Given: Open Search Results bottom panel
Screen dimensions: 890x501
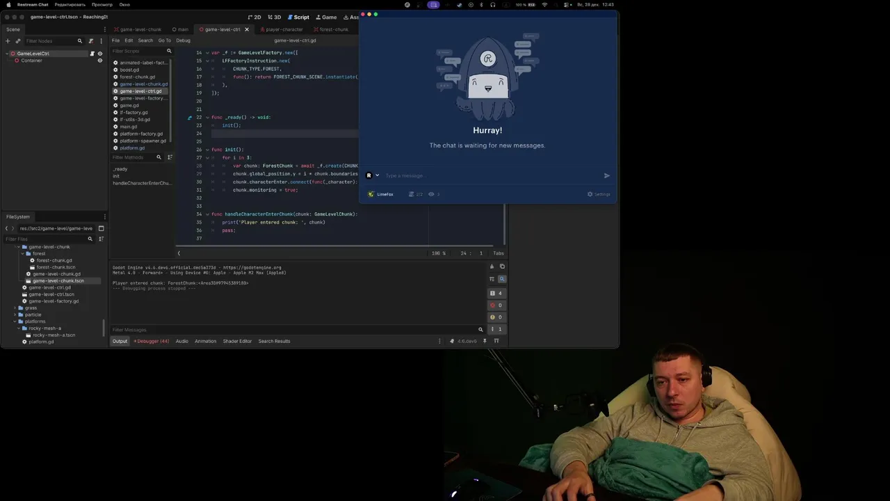Looking at the screenshot, I should pyautogui.click(x=274, y=341).
